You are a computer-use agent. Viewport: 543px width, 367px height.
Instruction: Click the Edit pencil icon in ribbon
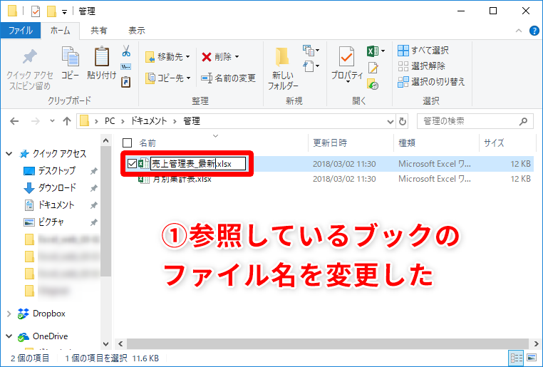[373, 68]
